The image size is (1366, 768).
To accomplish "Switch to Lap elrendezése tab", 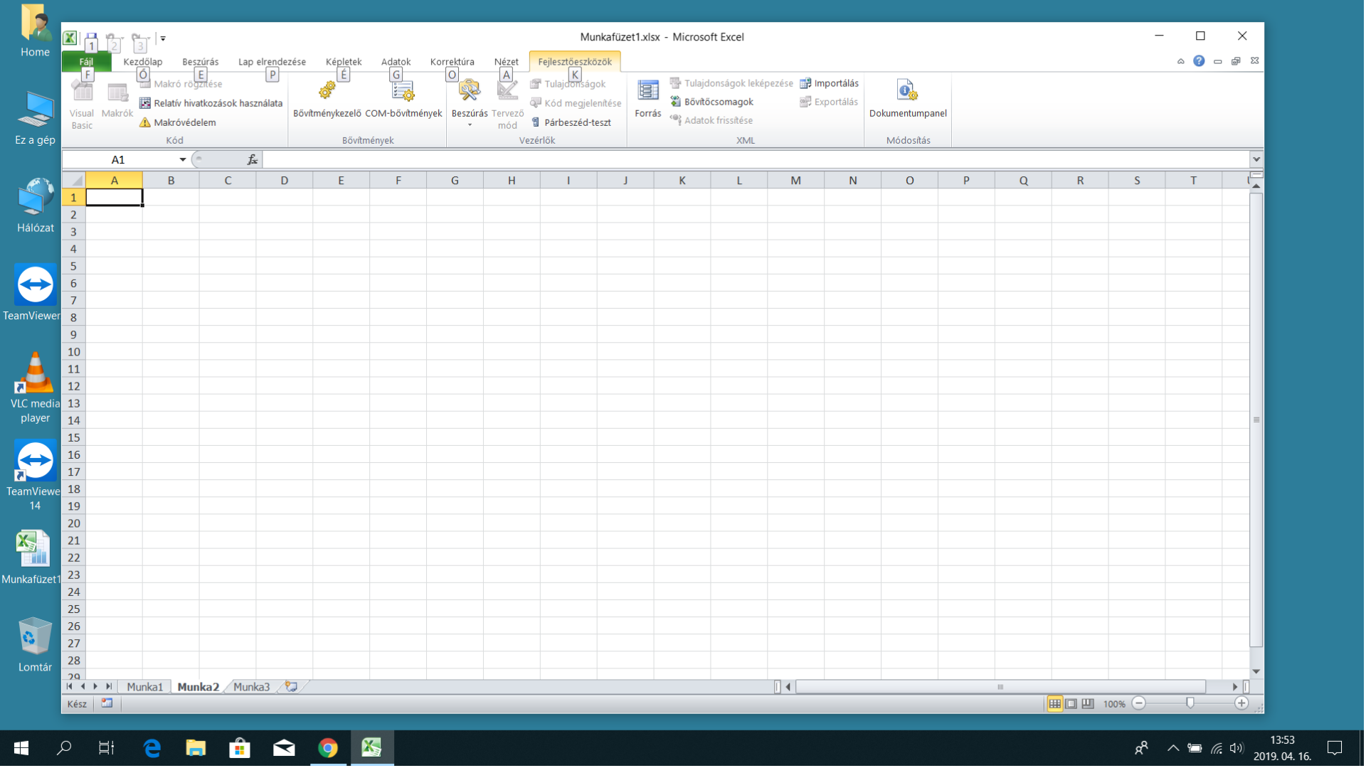I will pyautogui.click(x=272, y=62).
